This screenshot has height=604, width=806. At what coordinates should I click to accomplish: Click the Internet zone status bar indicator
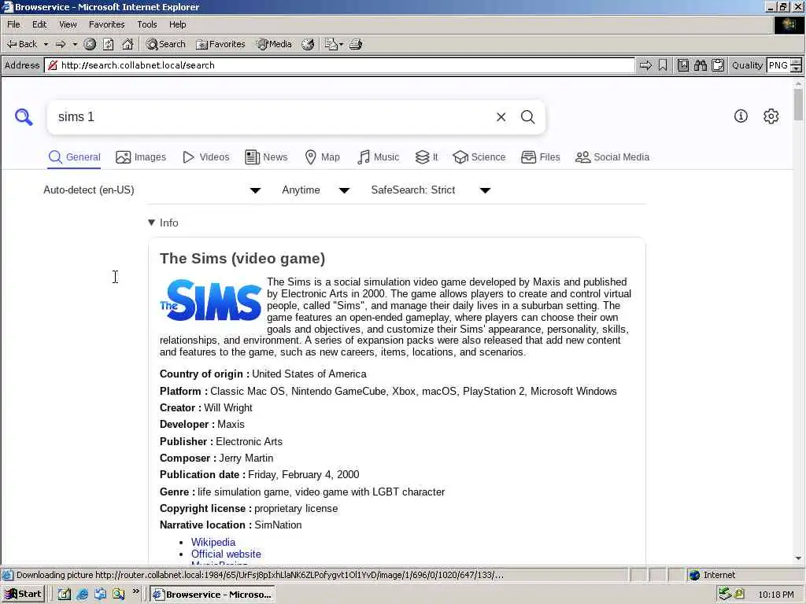tap(712, 575)
